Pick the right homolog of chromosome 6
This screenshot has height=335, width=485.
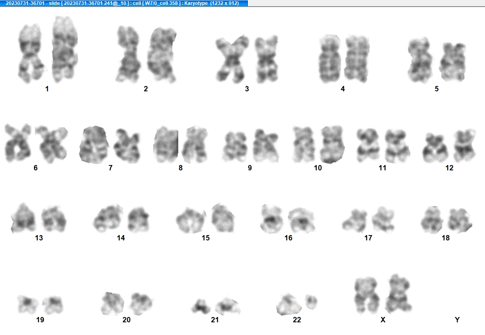pyautogui.click(x=51, y=145)
